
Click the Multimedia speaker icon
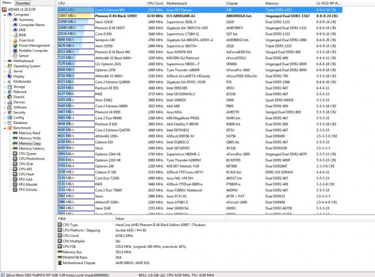click(x=10, y=82)
